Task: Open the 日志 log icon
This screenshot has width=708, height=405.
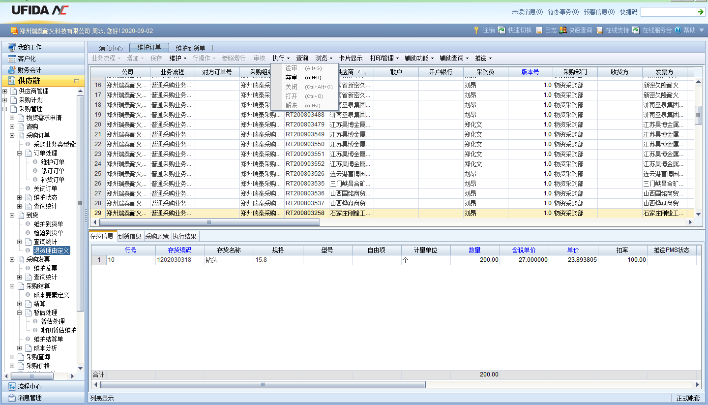Action: [539, 30]
